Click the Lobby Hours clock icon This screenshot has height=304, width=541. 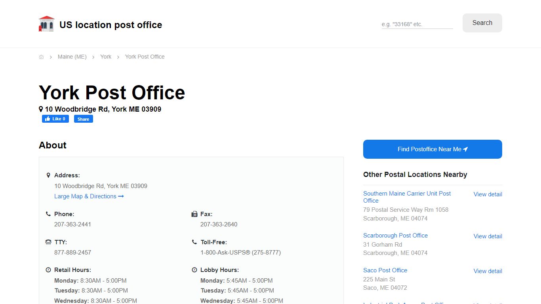tap(194, 270)
